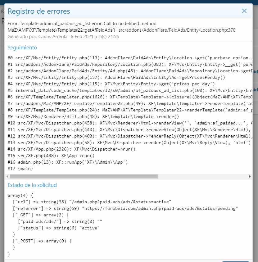Click the 'Seguimiento' section heading
Screen dimensions: 258x262
tap(22, 47)
